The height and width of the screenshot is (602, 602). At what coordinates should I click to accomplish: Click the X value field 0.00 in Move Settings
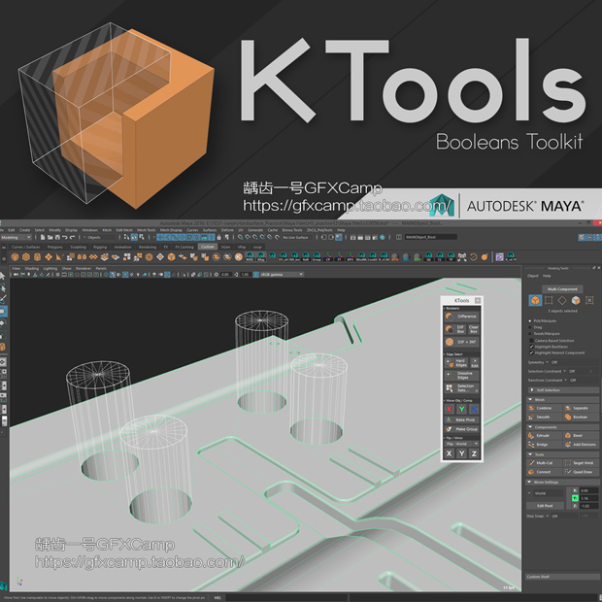[x=589, y=490]
